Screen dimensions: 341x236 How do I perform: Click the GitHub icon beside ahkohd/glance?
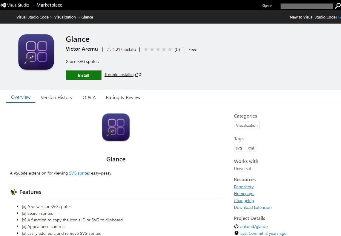236,226
